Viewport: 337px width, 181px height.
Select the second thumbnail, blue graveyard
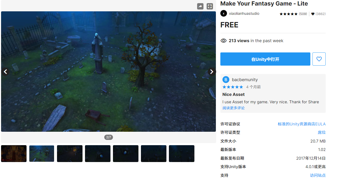[x=42, y=154]
